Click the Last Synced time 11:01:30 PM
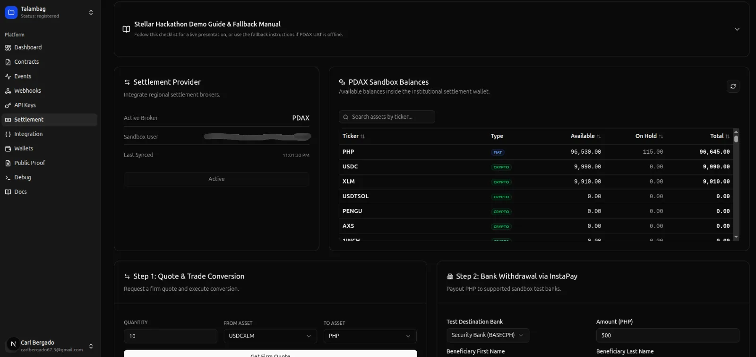 click(296, 155)
